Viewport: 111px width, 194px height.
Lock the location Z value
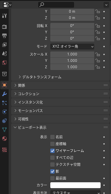click(x=98, y=18)
